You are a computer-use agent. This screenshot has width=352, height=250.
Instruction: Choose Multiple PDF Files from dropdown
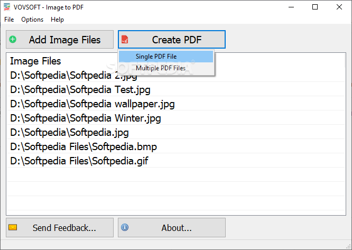point(166,68)
